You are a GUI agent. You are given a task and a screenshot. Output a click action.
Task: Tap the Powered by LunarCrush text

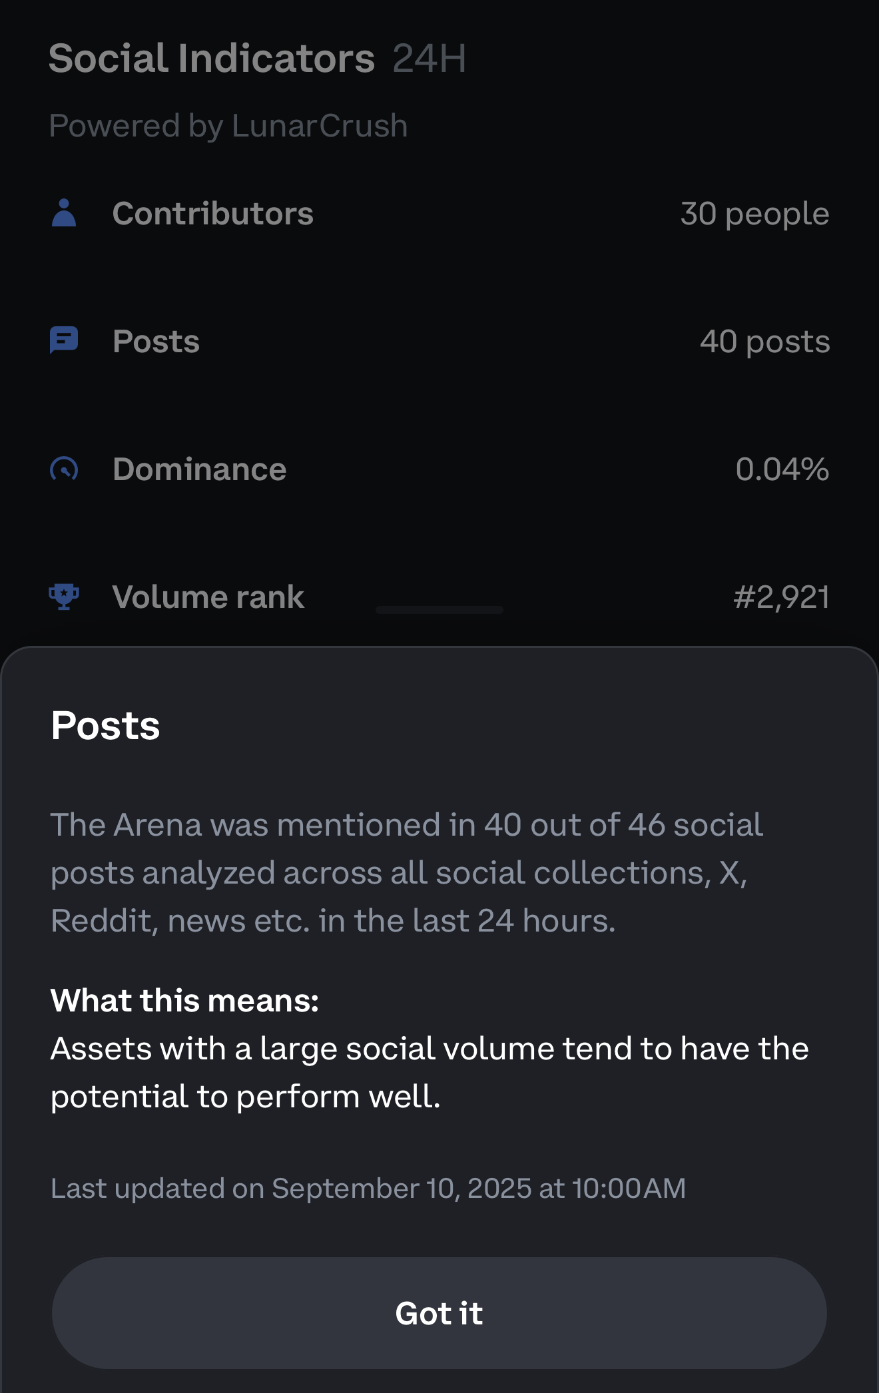[228, 126]
